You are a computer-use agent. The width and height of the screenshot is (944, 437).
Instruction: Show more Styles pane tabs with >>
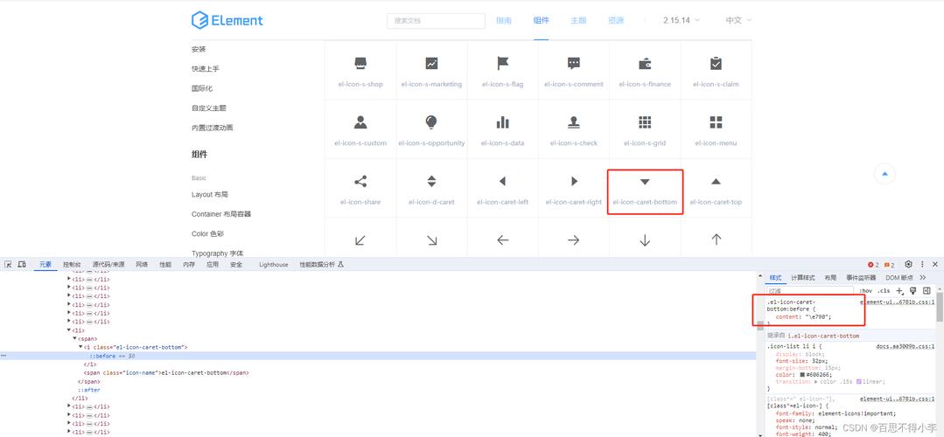pos(923,278)
